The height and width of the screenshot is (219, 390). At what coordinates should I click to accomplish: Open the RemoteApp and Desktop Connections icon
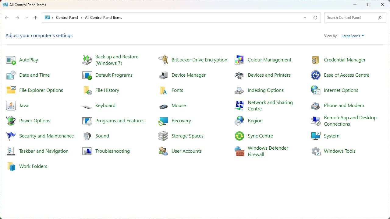tap(316, 121)
